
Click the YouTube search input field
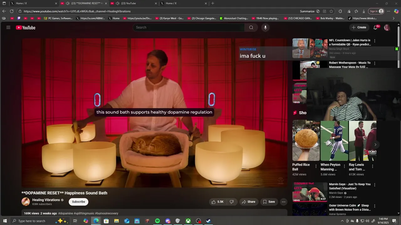[189, 27]
